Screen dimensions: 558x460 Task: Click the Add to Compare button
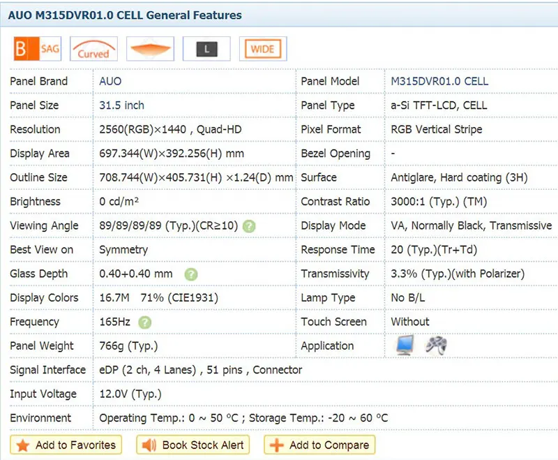coord(319,445)
